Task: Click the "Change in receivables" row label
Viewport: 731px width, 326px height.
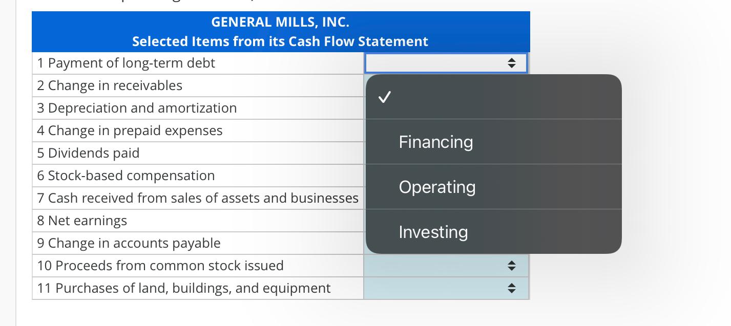Action: 109,85
